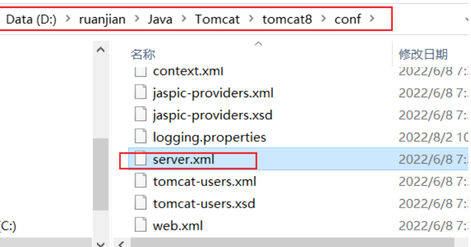Click the context.xml file icon
471x247 pixels.
click(140, 72)
